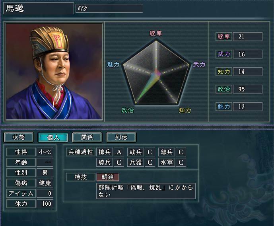Click the 馬邈 name field
The width and height of the screenshot is (274, 226).
pos(39,8)
